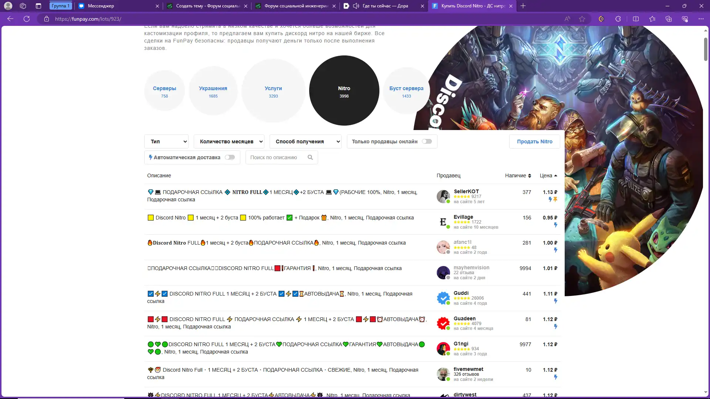
Task: Click the search magnifier icon in description search
Action: 310,157
